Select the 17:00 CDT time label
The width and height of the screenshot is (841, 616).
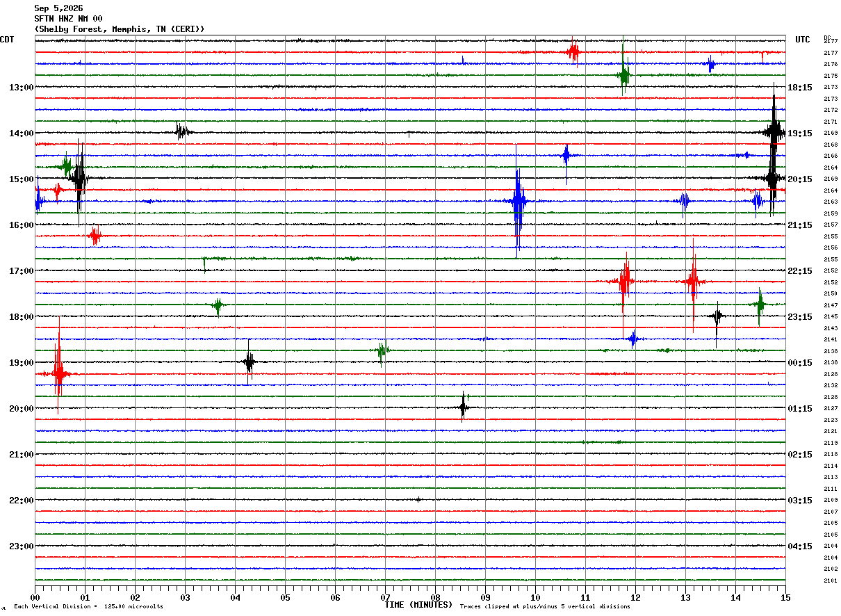(21, 271)
